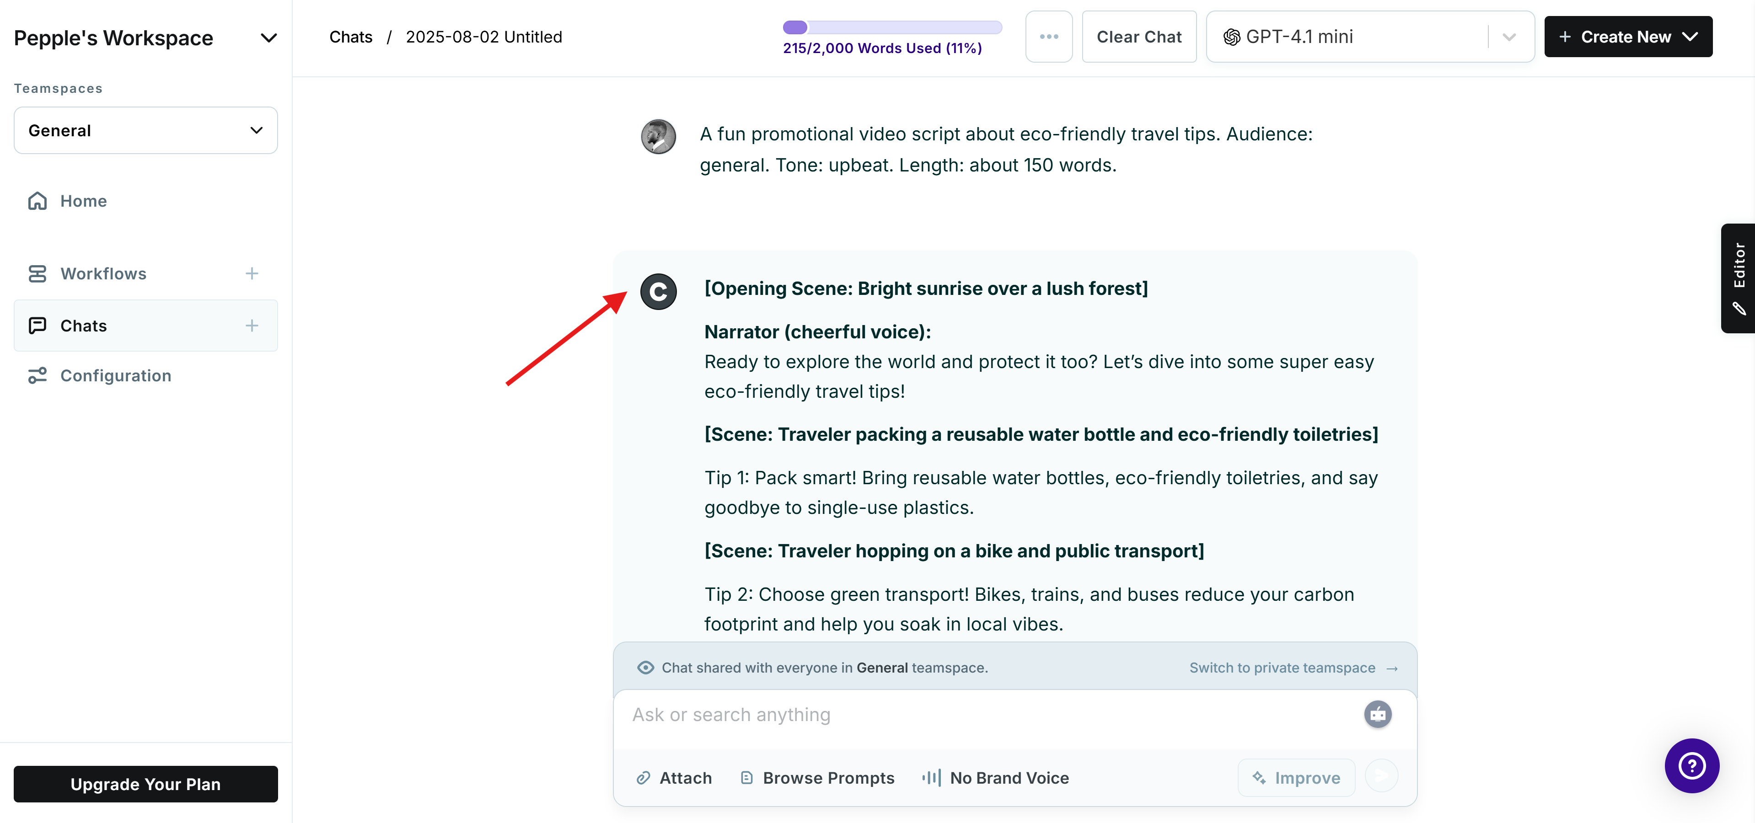Click the user profile avatar photo
This screenshot has width=1755, height=823.
point(658,136)
